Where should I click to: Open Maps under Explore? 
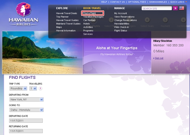(59, 27)
